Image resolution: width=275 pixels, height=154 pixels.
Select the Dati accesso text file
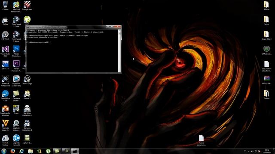point(266,66)
